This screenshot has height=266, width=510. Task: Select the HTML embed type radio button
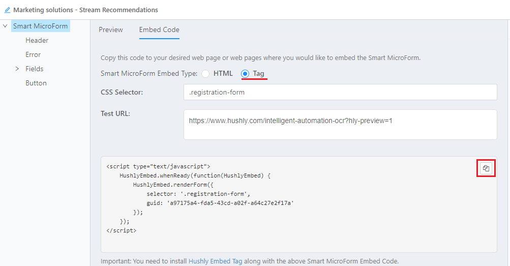(205, 74)
